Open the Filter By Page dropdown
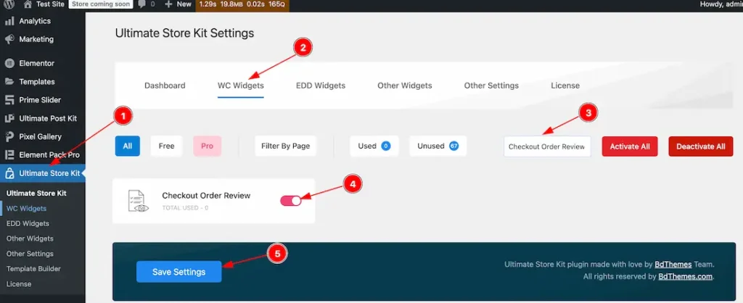This screenshot has width=743, height=303. pyautogui.click(x=285, y=146)
